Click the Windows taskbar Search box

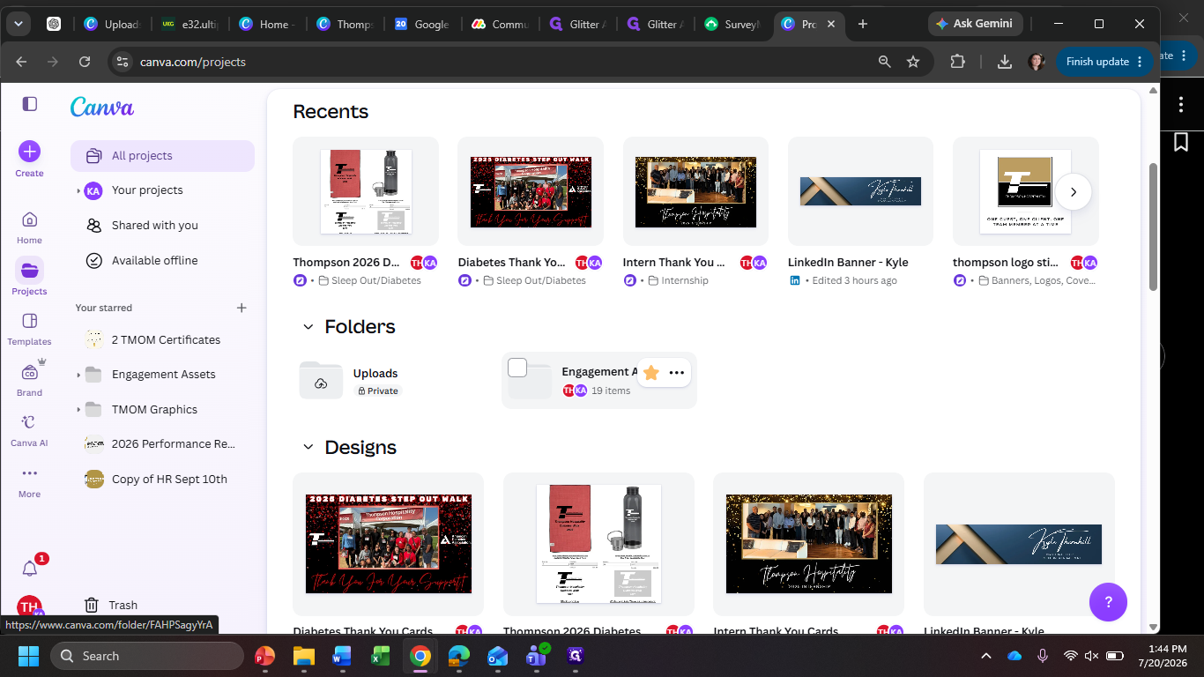click(147, 656)
